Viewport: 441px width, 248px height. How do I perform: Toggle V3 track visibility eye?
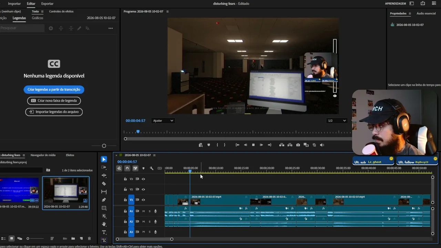(143, 179)
